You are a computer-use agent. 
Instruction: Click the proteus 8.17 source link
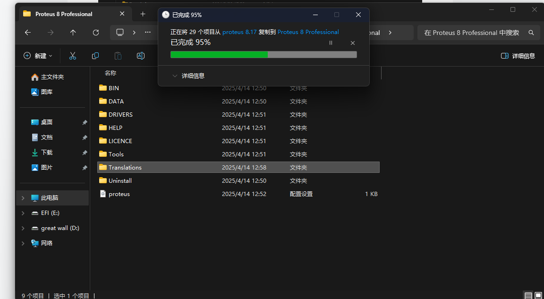[239, 32]
